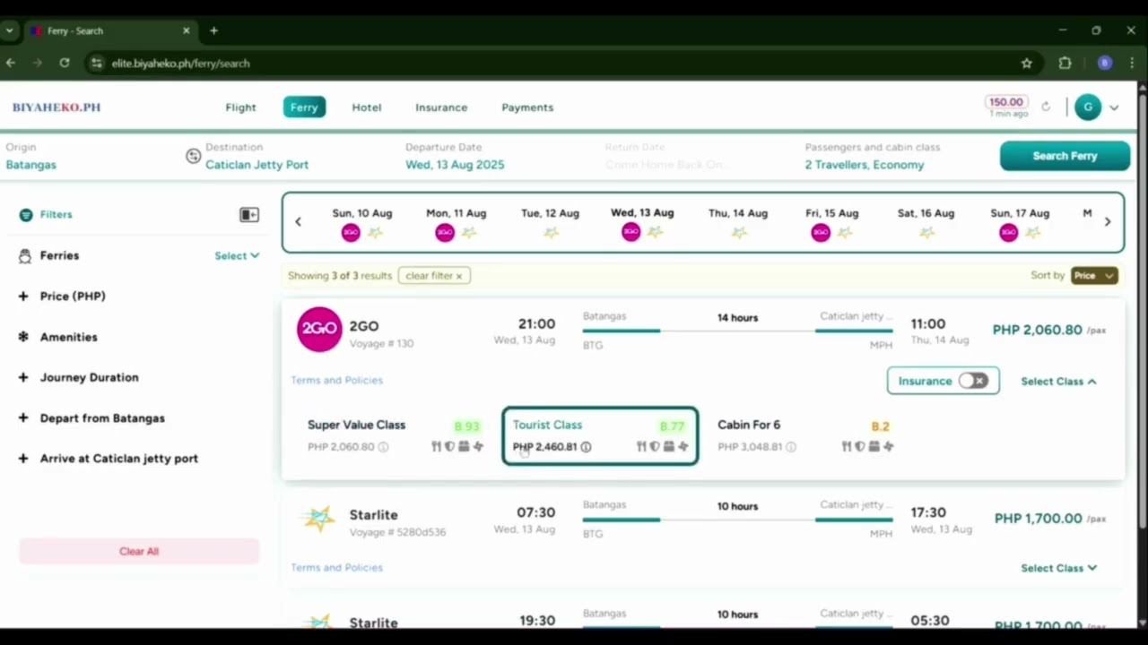Screen dimensions: 1148x645
Task: Click info icon beside PHP 2,460.81
Action: tap(586, 447)
